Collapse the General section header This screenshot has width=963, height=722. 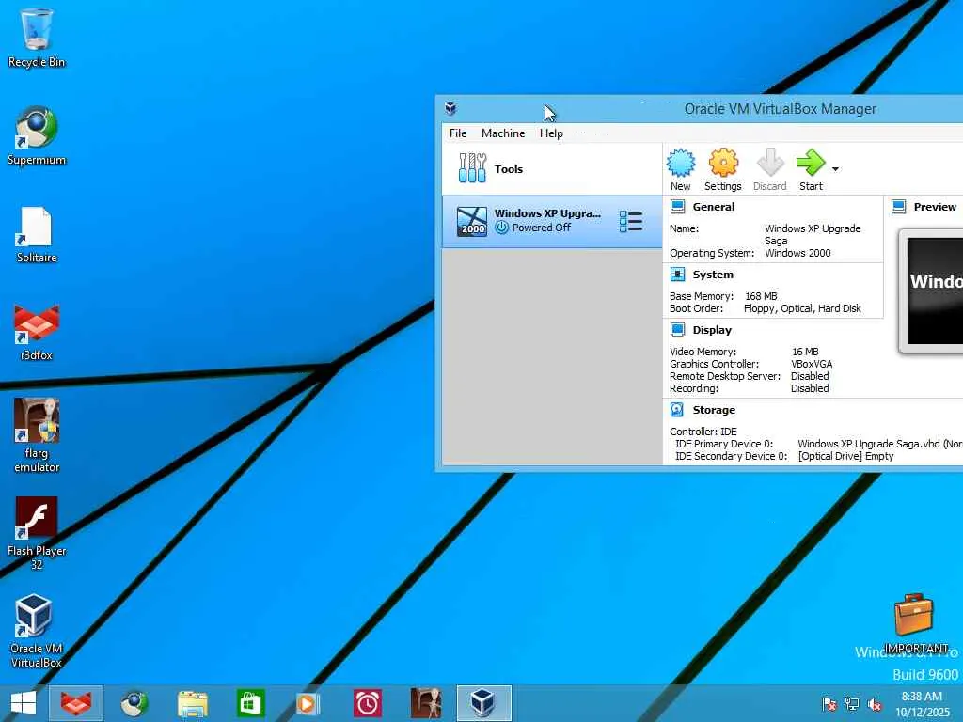click(714, 207)
